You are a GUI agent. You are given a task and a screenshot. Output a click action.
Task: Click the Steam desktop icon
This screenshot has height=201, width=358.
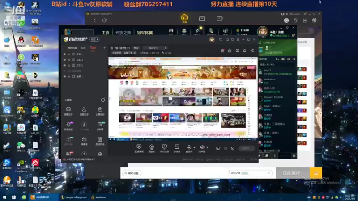[7, 147]
